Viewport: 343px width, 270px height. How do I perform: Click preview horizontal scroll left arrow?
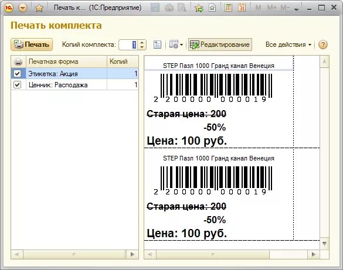pos(150,255)
